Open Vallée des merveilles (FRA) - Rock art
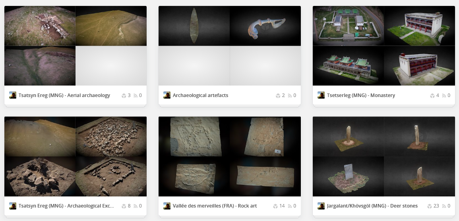This screenshot has height=221, width=459. pyautogui.click(x=215, y=206)
